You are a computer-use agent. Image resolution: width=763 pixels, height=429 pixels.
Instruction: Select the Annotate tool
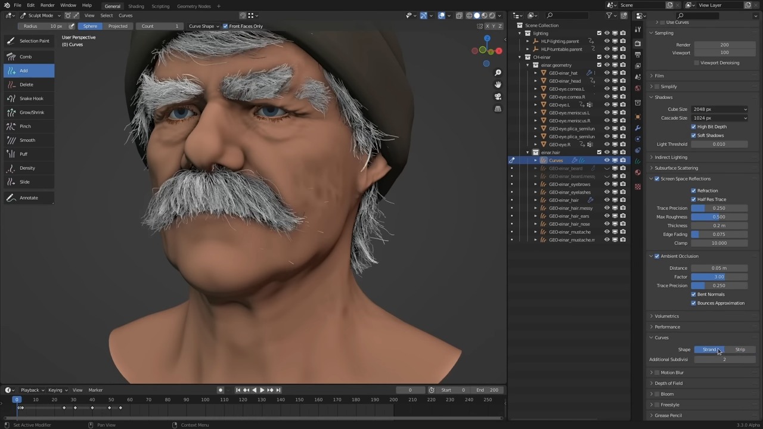pos(29,198)
